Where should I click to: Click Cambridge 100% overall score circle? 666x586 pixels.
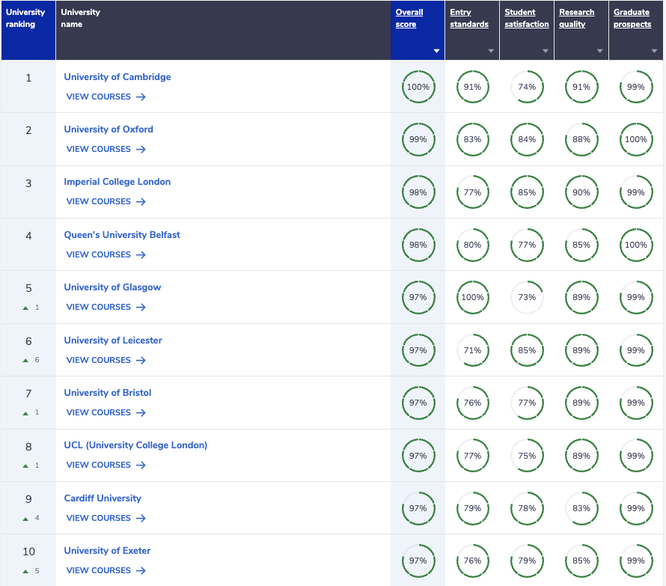point(418,87)
